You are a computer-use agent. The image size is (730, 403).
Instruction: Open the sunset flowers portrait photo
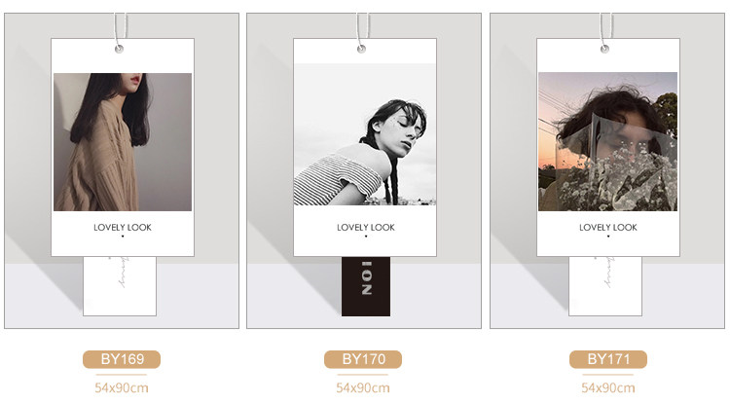(x=608, y=141)
